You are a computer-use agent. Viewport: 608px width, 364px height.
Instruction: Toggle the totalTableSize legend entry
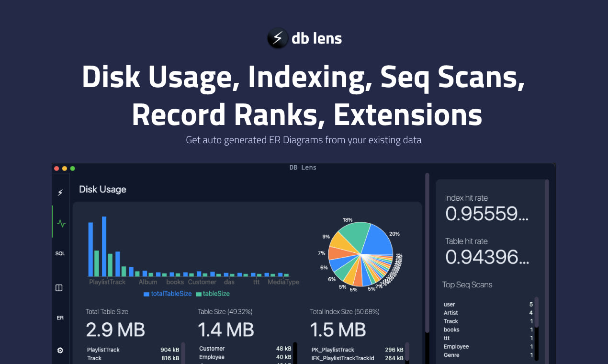click(x=168, y=294)
